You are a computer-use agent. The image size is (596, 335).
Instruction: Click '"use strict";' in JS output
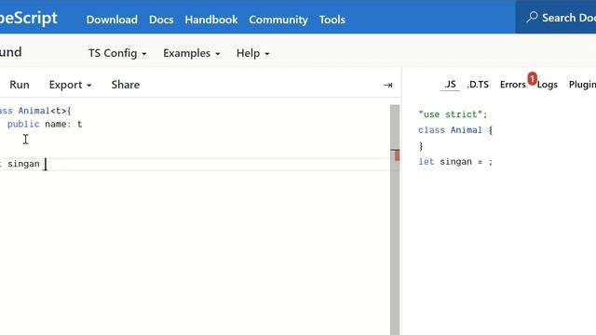(453, 114)
